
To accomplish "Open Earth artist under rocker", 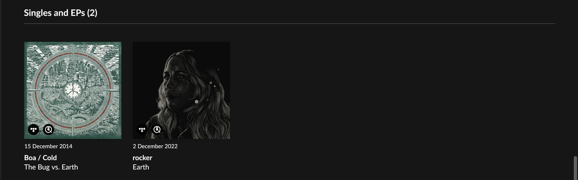I will pyautogui.click(x=141, y=167).
